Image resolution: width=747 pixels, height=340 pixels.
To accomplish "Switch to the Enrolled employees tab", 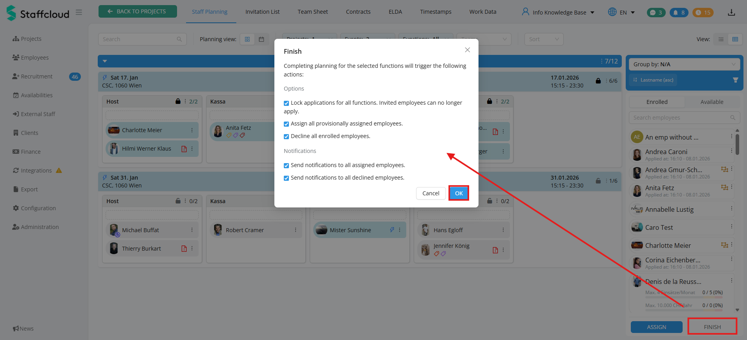I will pyautogui.click(x=657, y=102).
